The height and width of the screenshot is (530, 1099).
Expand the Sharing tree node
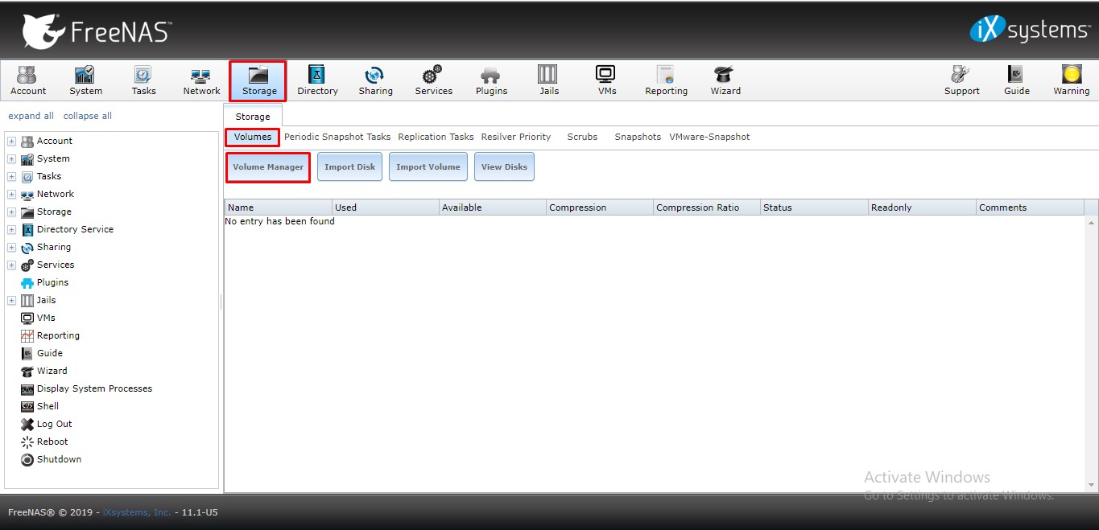(12, 247)
